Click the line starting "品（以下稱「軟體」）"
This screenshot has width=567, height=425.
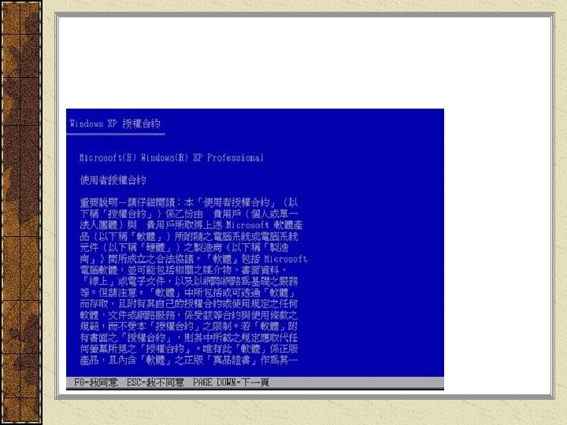189,236
